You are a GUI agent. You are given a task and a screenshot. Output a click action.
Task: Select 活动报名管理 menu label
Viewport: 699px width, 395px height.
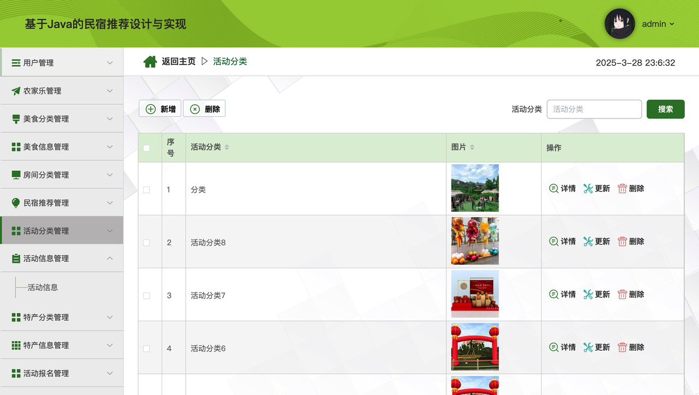pyautogui.click(x=46, y=373)
